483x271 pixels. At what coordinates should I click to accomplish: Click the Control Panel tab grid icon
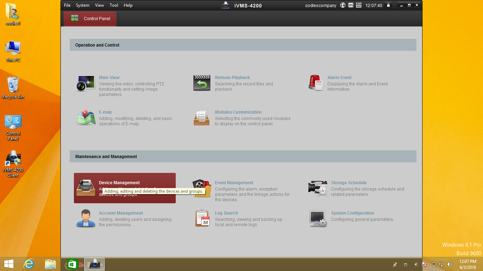coord(75,18)
